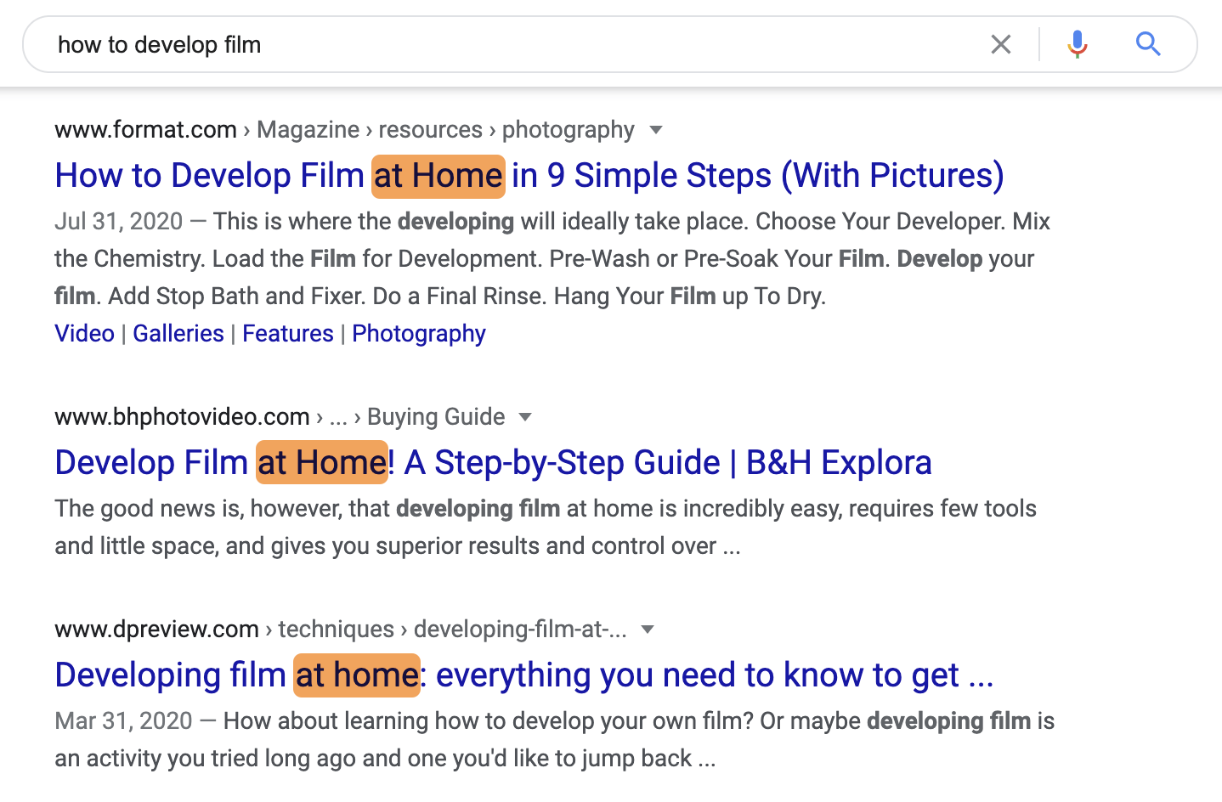Follow the Features sitelink
This screenshot has height=802, width=1222.
[288, 334]
